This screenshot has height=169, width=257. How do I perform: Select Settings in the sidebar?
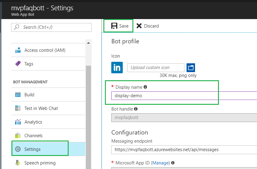click(32, 149)
